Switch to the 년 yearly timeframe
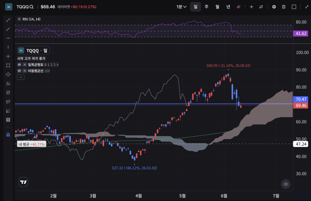The width and height of the screenshot is (311, 201). [x=228, y=7]
